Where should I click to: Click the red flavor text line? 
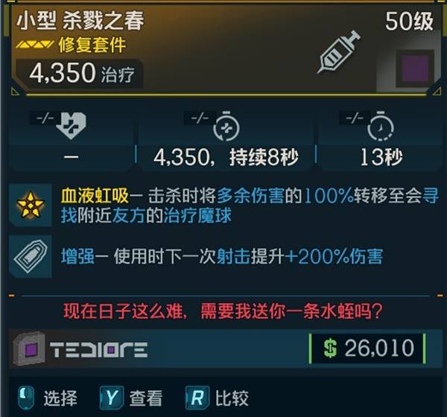tap(223, 311)
